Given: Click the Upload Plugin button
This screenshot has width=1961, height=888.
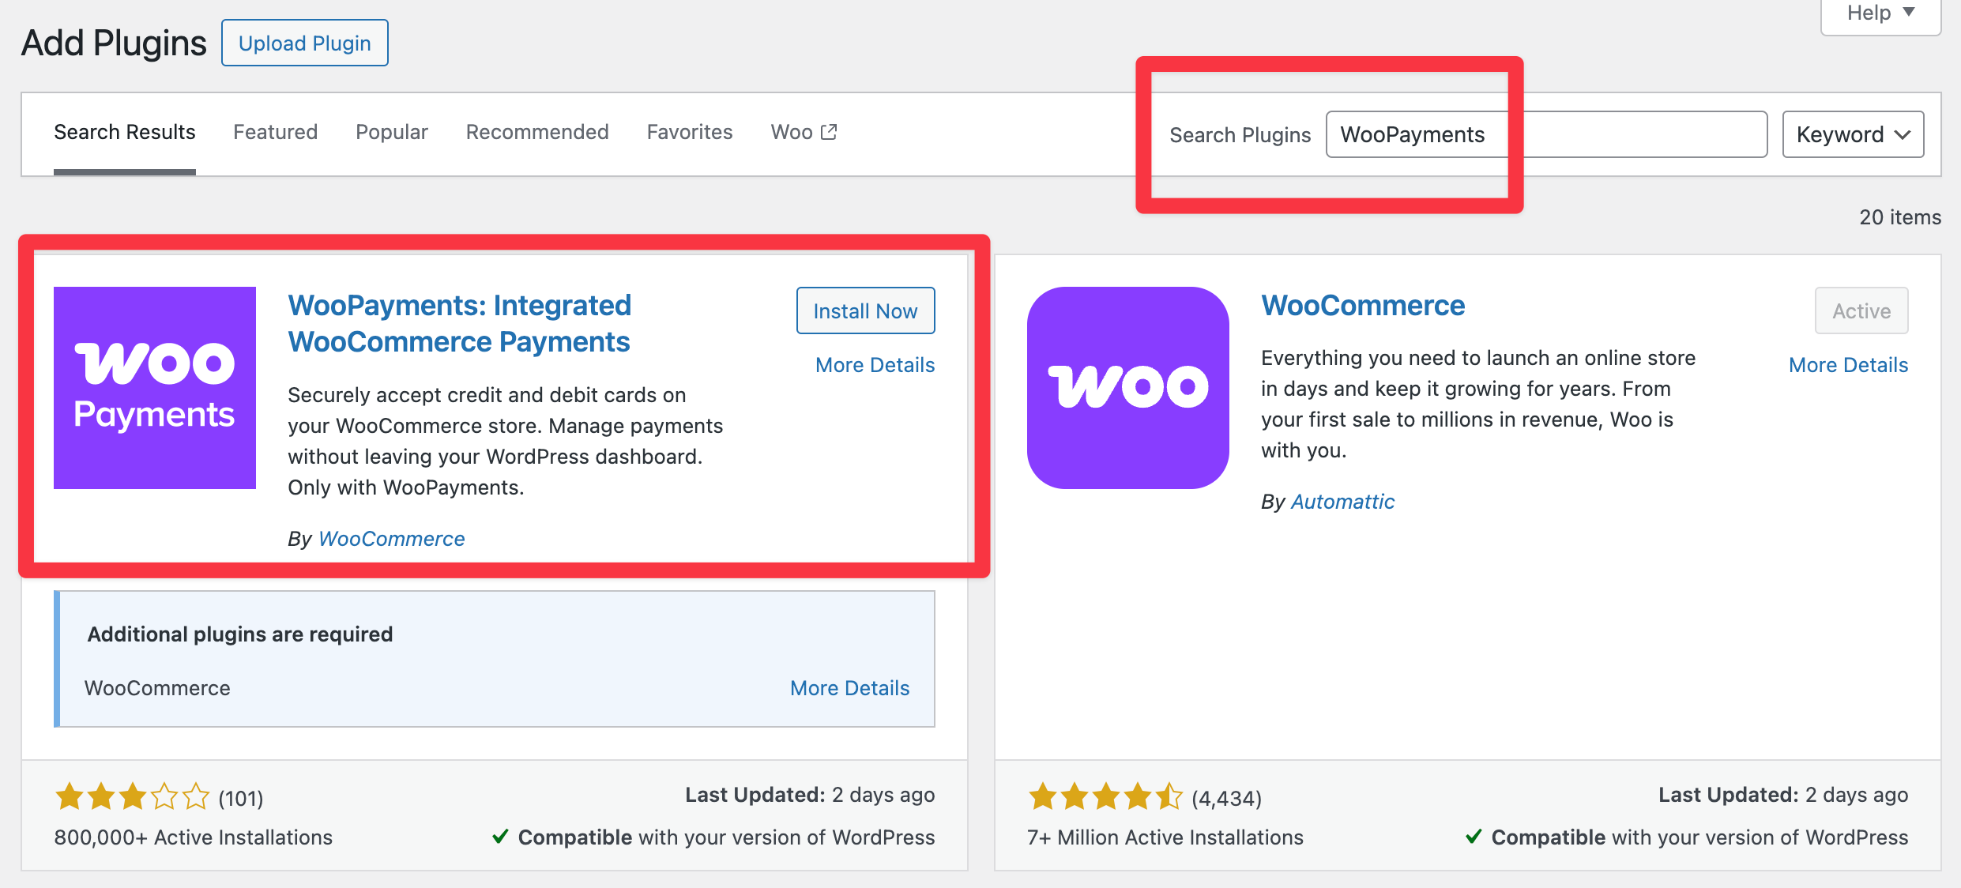Looking at the screenshot, I should (x=304, y=43).
